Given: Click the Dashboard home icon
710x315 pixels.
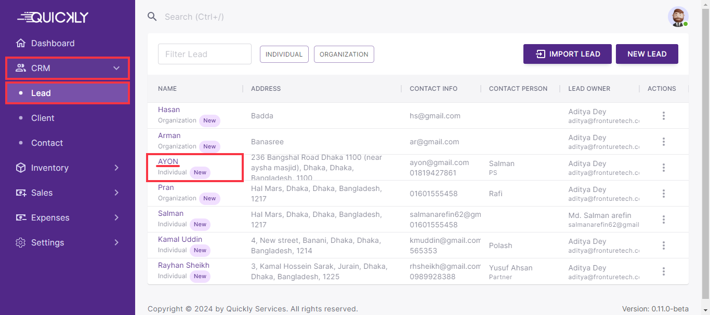Looking at the screenshot, I should 21,43.
